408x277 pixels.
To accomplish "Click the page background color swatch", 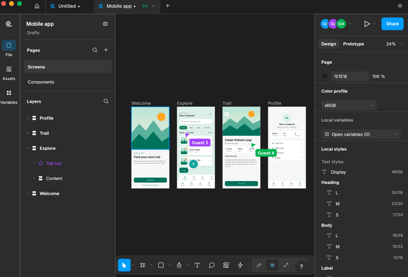I will (324, 76).
